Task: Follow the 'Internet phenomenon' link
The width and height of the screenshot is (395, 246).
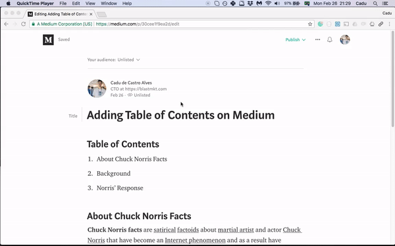Action: pyautogui.click(x=196, y=240)
